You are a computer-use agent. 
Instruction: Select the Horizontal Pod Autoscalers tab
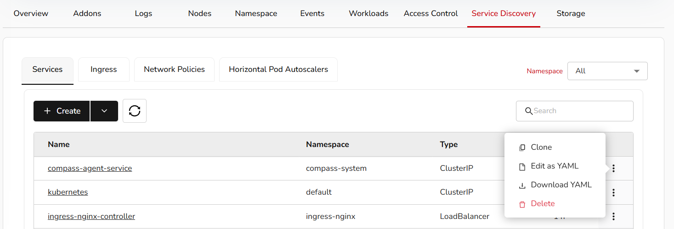coord(278,70)
